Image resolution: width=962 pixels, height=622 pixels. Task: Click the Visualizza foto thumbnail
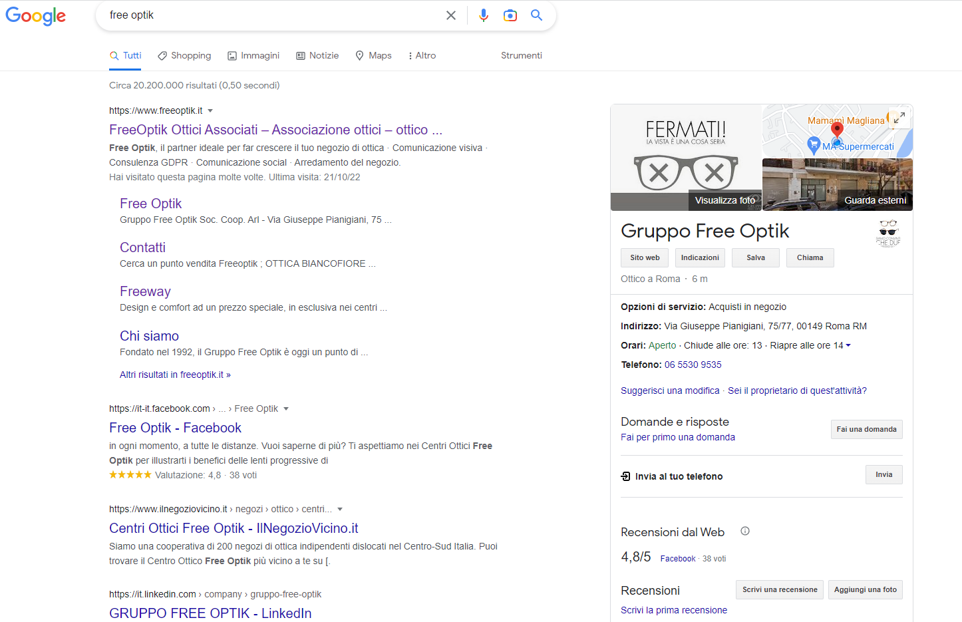point(686,158)
